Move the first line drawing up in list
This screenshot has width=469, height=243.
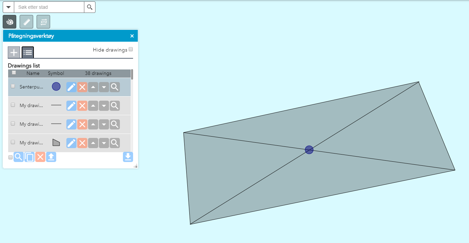[x=93, y=106]
